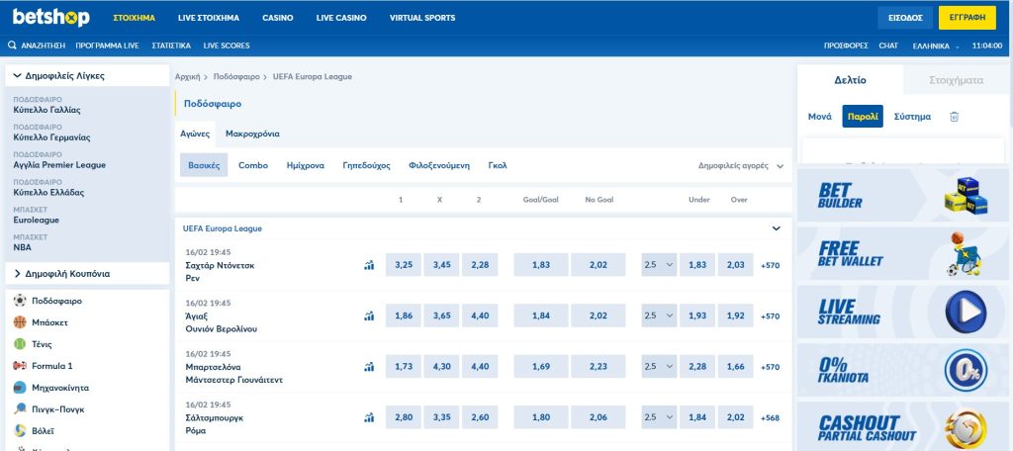Open the search magnifier icon

tap(12, 45)
